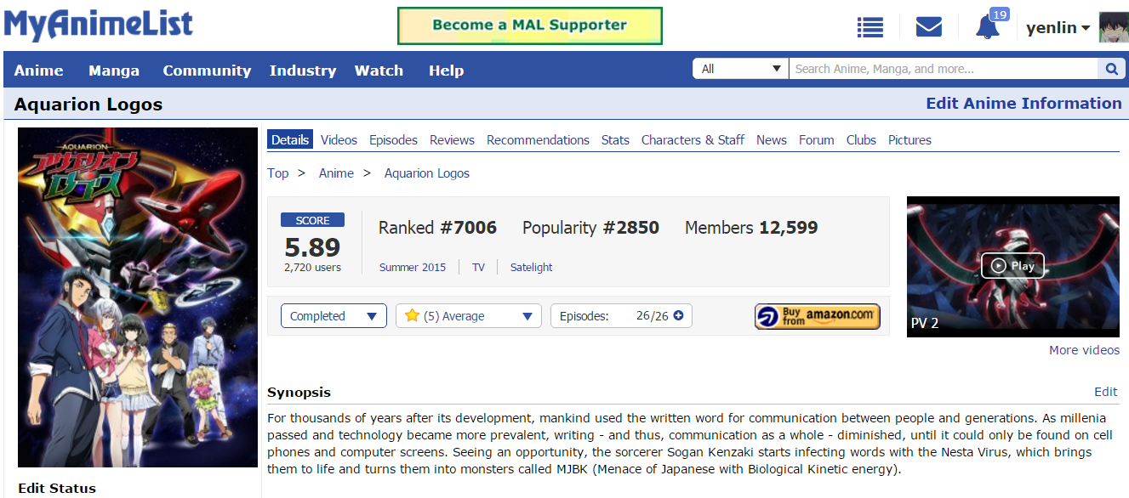Click the Edit Status heading
Image resolution: width=1129 pixels, height=498 pixels.
pyautogui.click(x=57, y=488)
